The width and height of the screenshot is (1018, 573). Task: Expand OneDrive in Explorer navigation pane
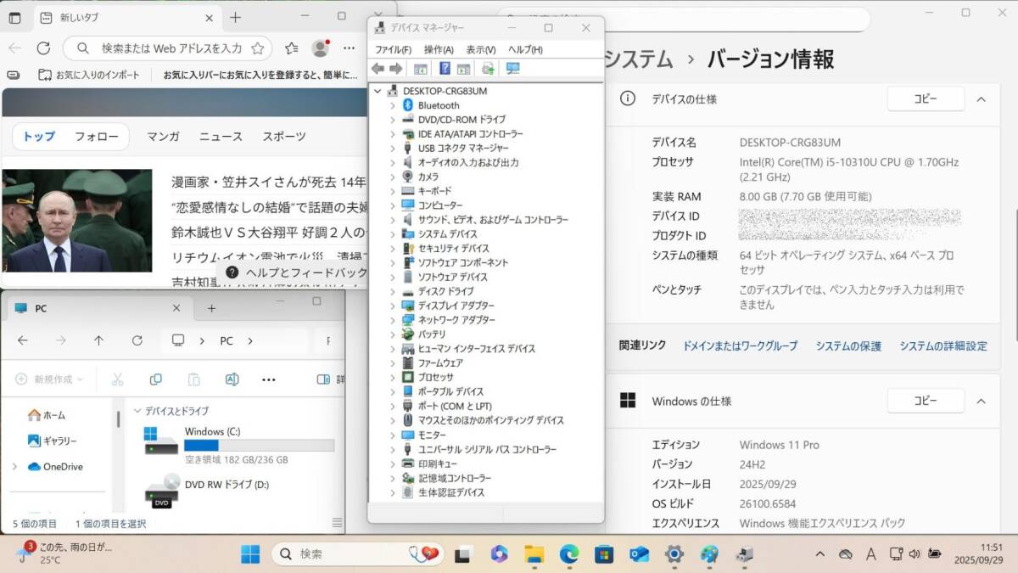14,467
